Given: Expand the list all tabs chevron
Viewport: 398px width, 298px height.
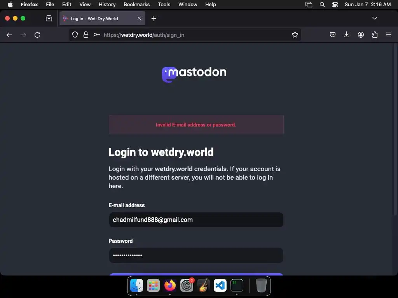Looking at the screenshot, I should coord(374,18).
